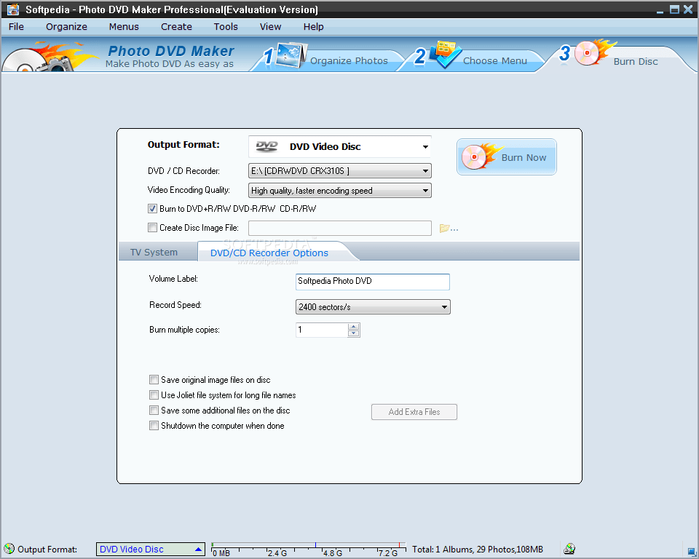This screenshot has width=699, height=559.
Task: Click the Total albums and photos status text
Action: pos(478,550)
